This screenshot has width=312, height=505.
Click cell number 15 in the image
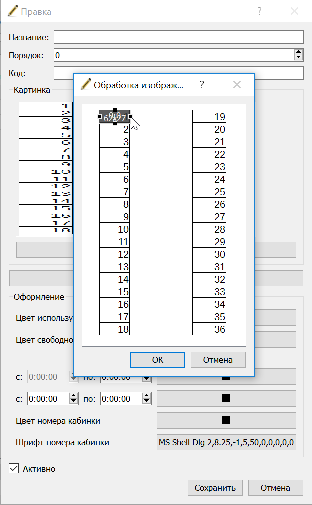[115, 292]
